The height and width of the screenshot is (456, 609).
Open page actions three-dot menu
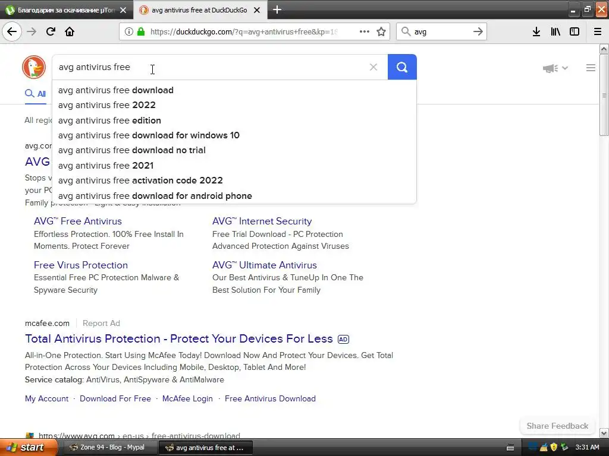pyautogui.click(x=365, y=31)
